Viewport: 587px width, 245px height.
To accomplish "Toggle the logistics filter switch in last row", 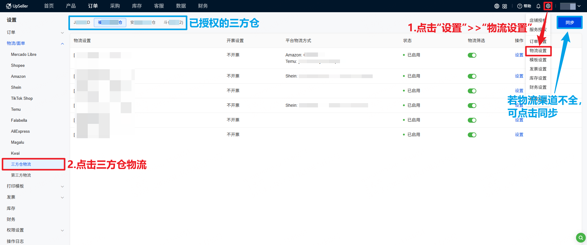I will [x=472, y=135].
